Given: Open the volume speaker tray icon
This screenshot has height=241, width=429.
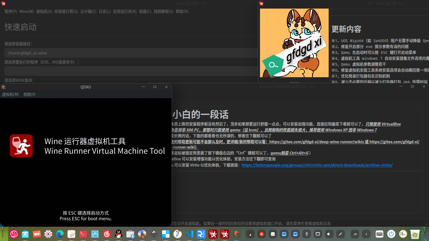Looking at the screenshot, I should [x=329, y=234].
